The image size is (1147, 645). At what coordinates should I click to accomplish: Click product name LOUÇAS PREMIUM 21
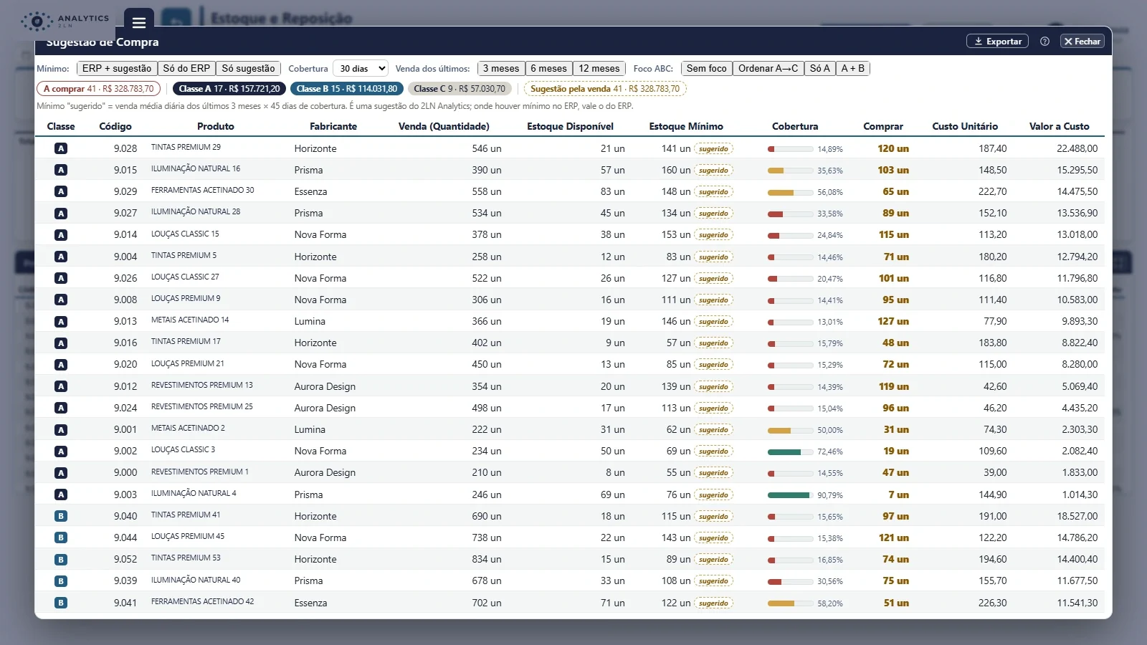point(188,363)
